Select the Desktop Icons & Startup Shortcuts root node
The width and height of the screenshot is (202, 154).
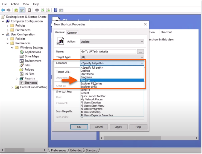[24, 17]
